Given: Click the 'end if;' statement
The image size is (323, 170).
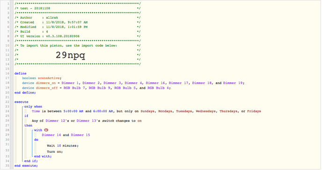Looking at the screenshot, I should [x=31, y=161].
